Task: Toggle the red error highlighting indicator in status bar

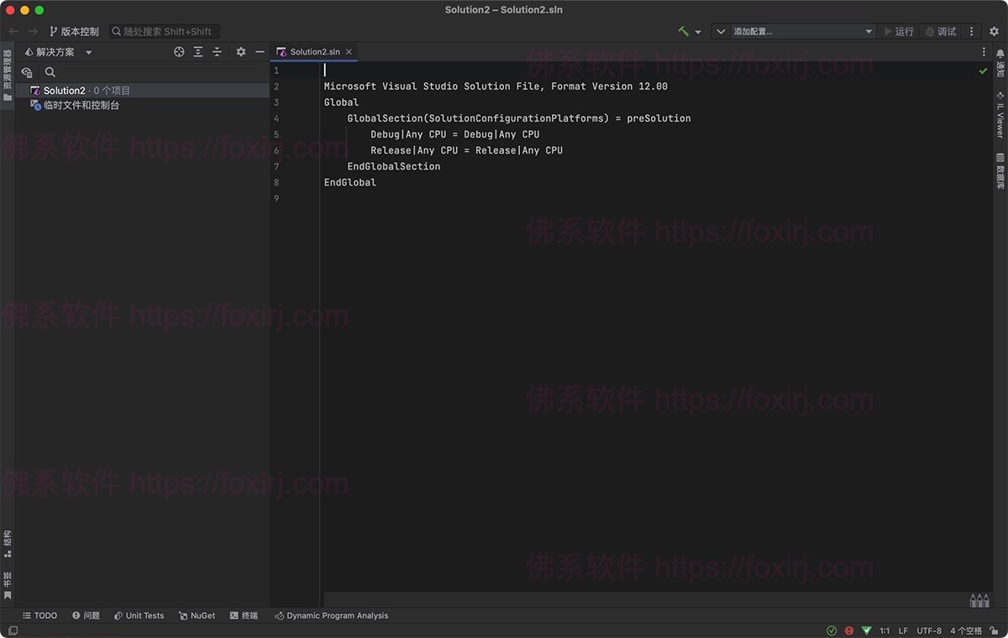Action: pos(848,630)
